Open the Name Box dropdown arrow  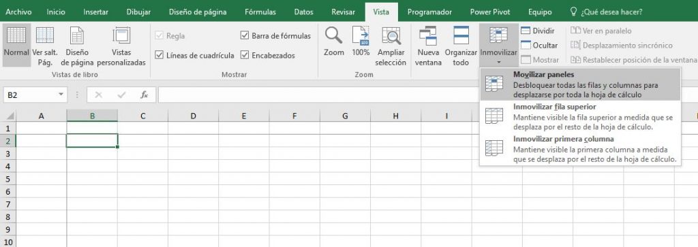61,95
